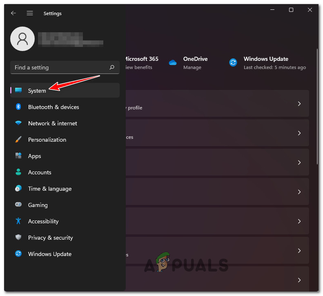Click the Privacy shield icon
Image resolution: width=323 pixels, height=296 pixels.
click(18, 237)
